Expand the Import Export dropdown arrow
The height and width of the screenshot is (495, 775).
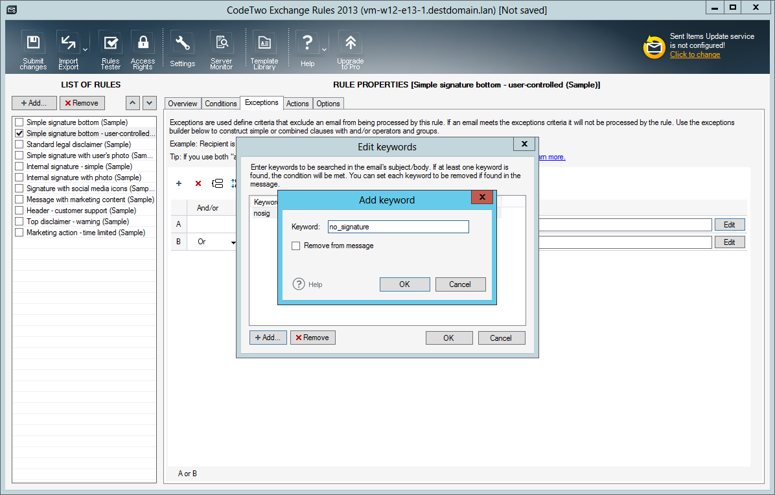[85, 50]
